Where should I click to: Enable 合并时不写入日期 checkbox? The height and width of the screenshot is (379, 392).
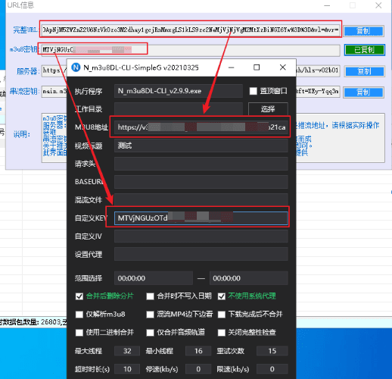tap(150, 296)
